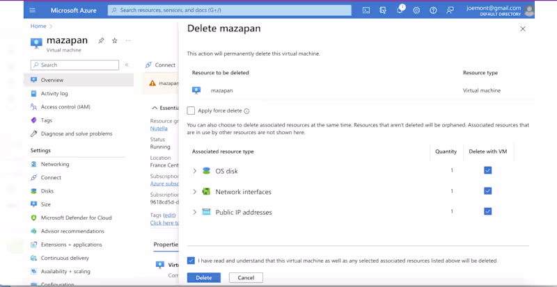Focus the sidebar Search box
This screenshot has height=287, width=557.
[x=74, y=65]
